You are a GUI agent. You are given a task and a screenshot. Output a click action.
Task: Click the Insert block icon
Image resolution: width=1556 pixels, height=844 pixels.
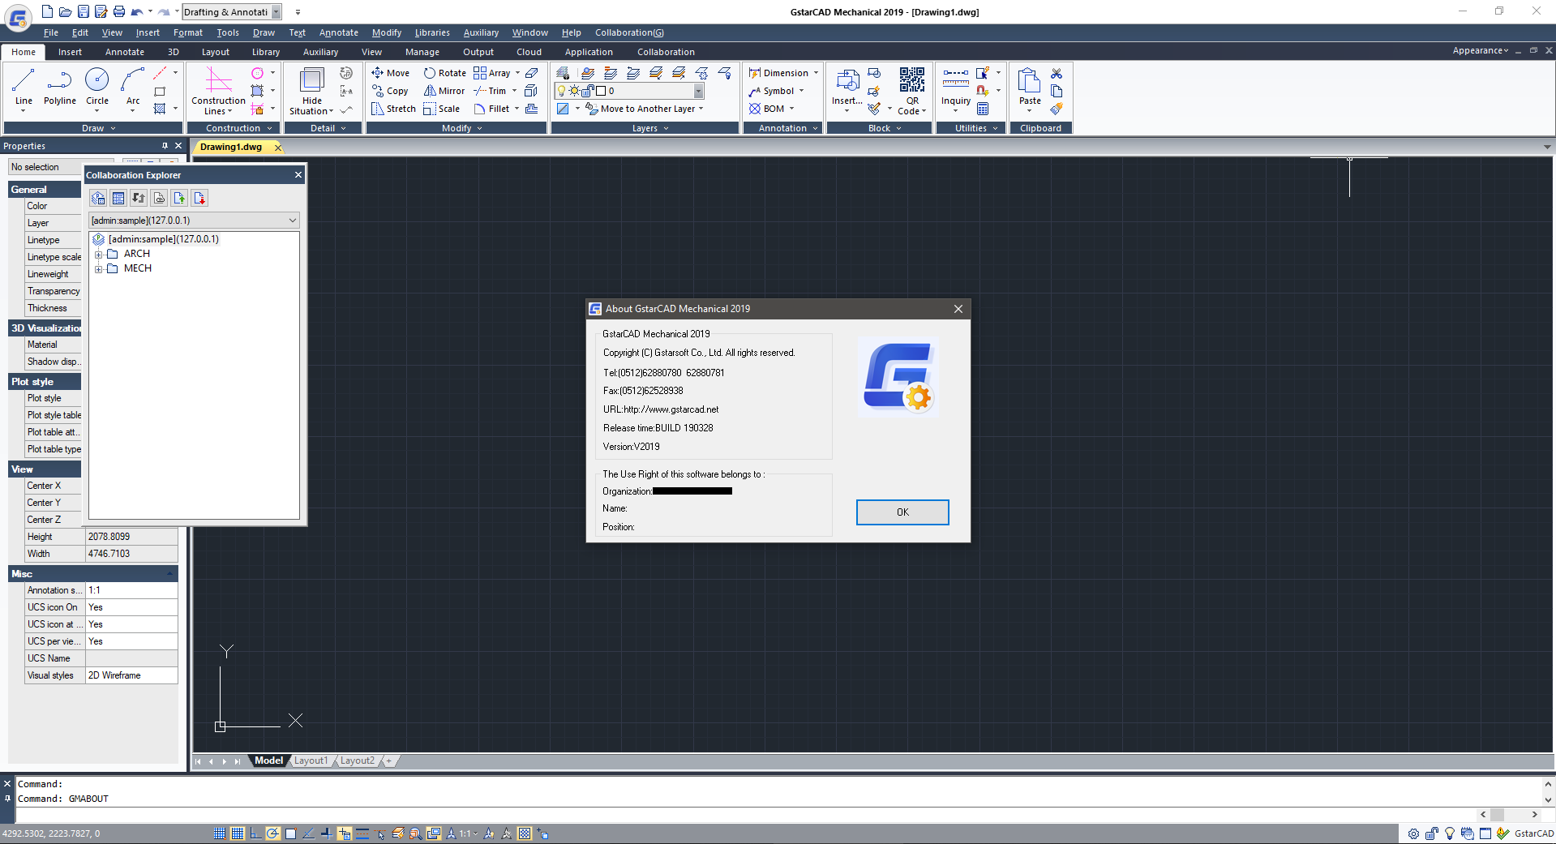click(847, 88)
